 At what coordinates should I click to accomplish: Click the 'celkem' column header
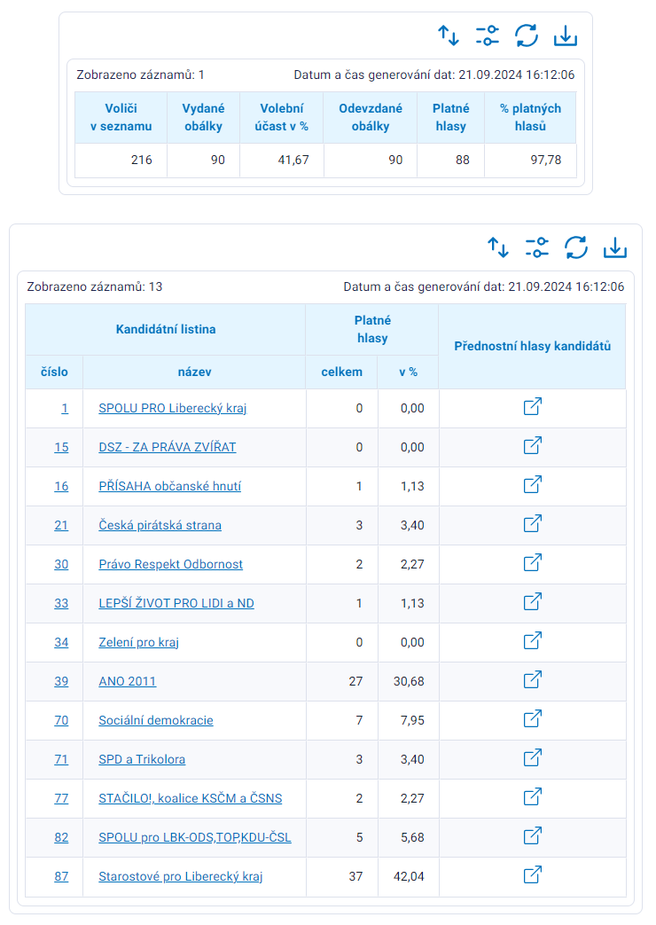341,372
